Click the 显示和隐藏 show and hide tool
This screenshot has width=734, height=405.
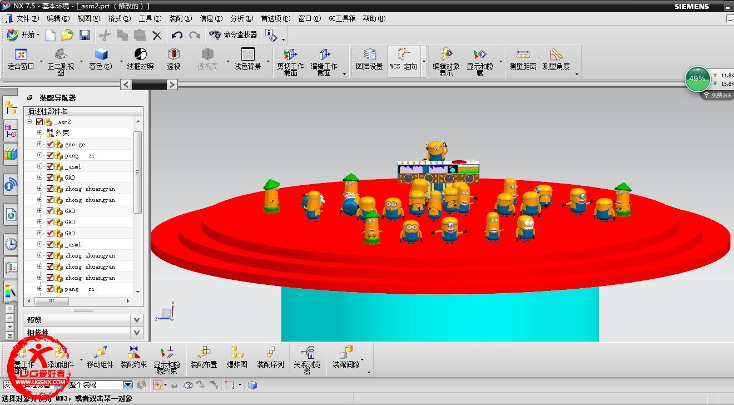(480, 62)
